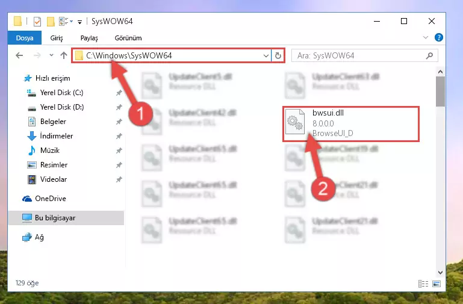Open the recent locations dropdown arrow
The width and height of the screenshot is (463, 304).
51,55
